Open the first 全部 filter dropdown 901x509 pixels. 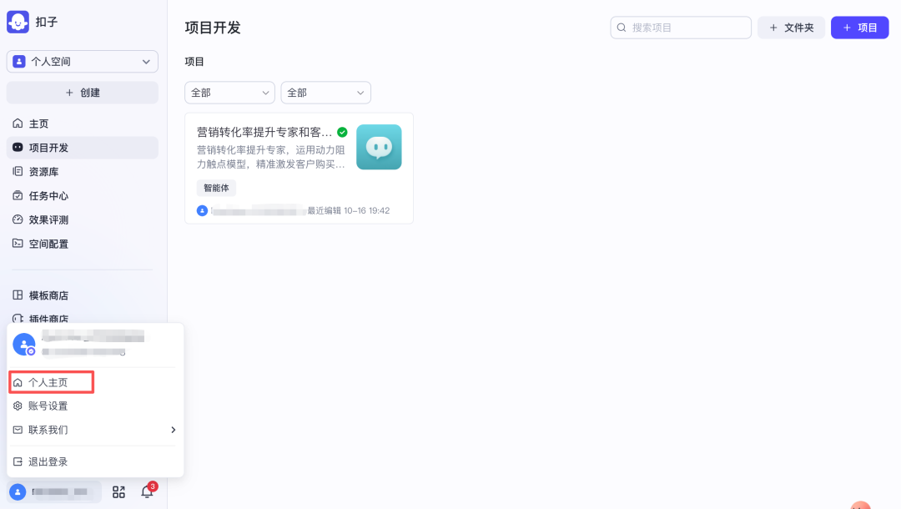click(229, 93)
